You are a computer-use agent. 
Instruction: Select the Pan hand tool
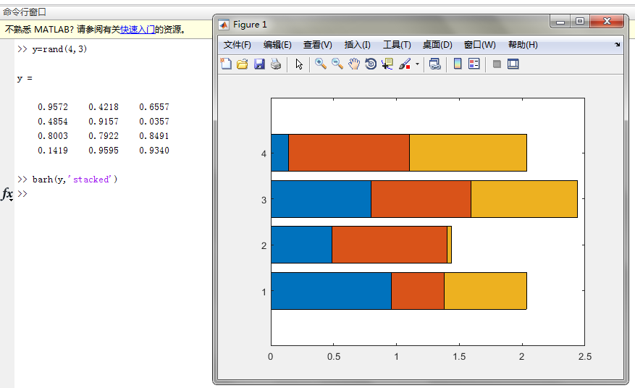coord(354,64)
